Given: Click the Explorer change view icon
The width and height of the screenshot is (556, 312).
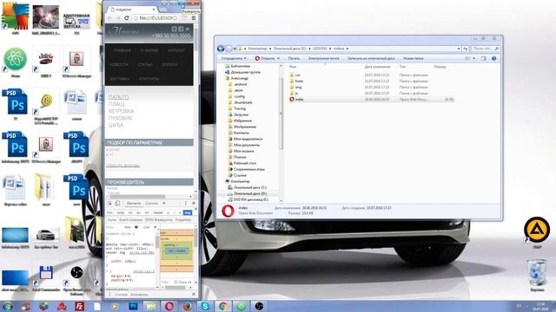Looking at the screenshot, I should 467,58.
